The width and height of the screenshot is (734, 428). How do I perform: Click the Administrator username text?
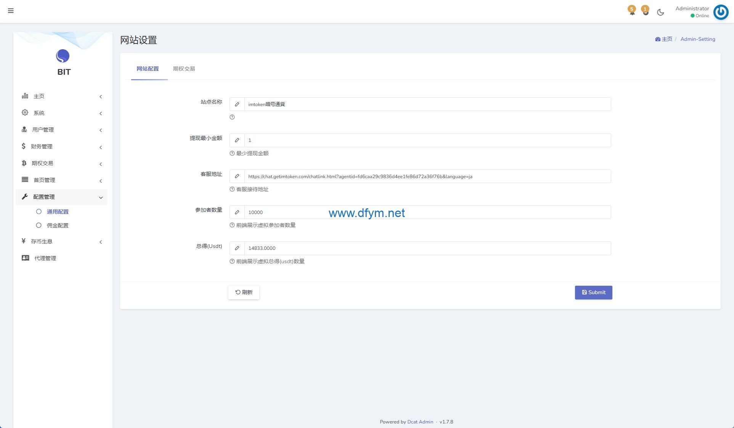pos(692,8)
